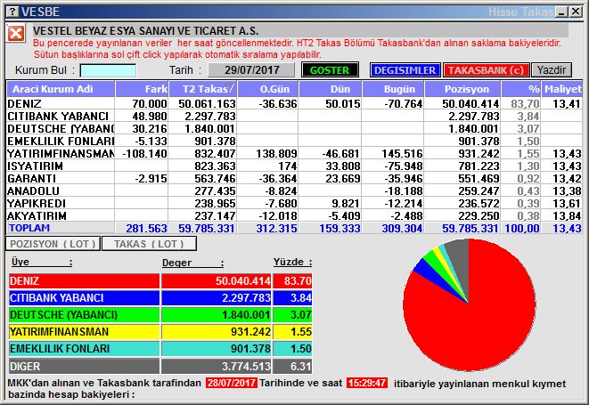
Task: Click the blue CITIBANK YABANCI legend swatch
Action: [84, 297]
